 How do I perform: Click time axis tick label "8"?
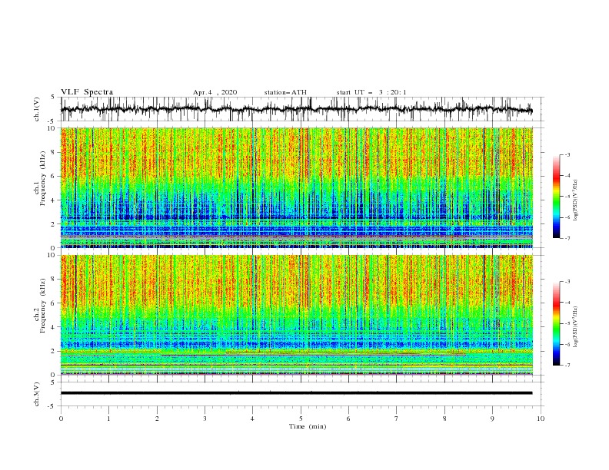(444, 419)
